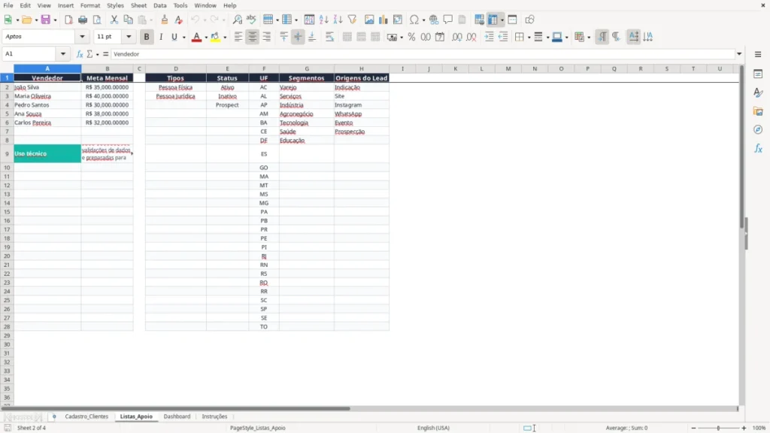Switch to the Instruções sheet tab
Viewport: 770px width, 433px height.
tap(214, 416)
